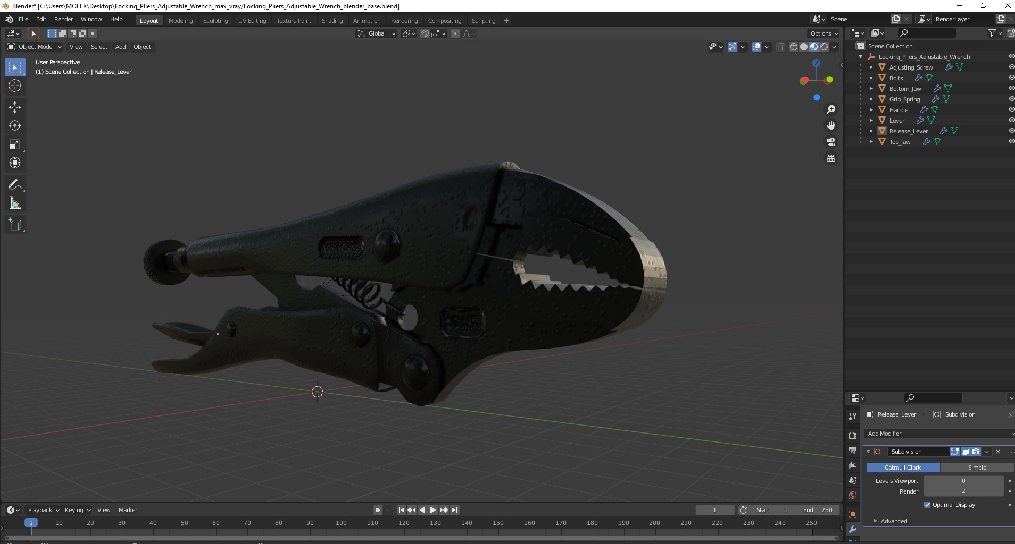Open the Playback dropdown in timeline
The width and height of the screenshot is (1015, 544).
(43, 510)
